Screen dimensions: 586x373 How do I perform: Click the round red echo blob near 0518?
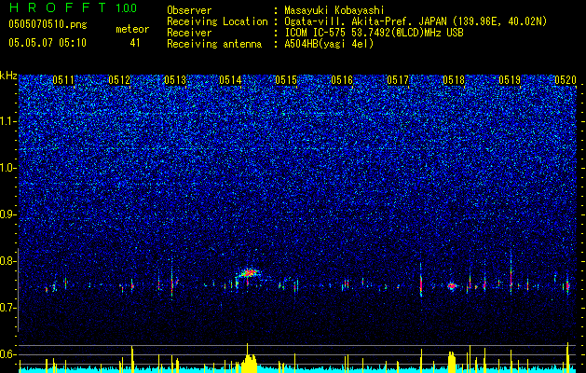coord(452,286)
